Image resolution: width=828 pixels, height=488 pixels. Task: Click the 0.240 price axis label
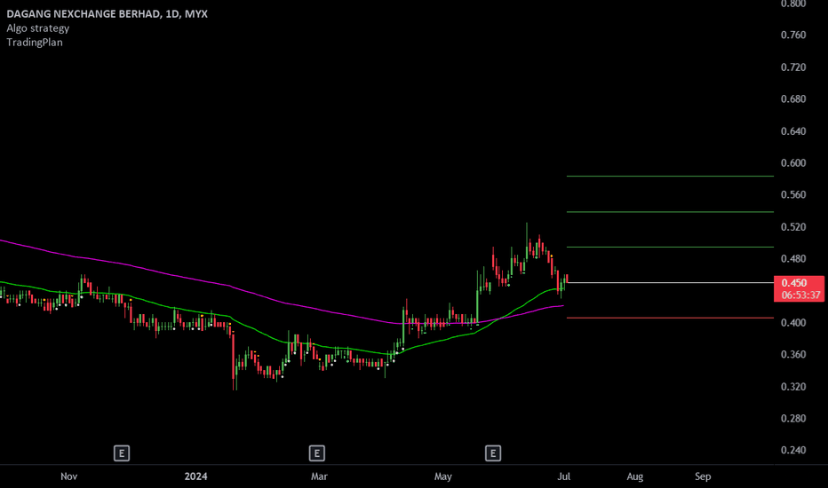(793, 450)
